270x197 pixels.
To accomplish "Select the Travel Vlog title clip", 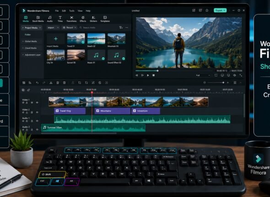I will pos(70,111).
